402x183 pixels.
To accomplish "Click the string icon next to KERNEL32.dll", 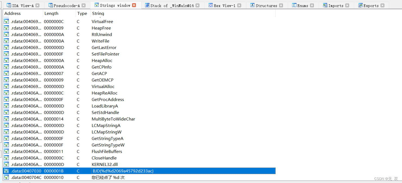I will (x=6, y=164).
